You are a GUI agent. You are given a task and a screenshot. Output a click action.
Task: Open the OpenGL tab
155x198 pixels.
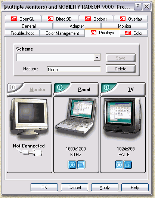(23, 19)
